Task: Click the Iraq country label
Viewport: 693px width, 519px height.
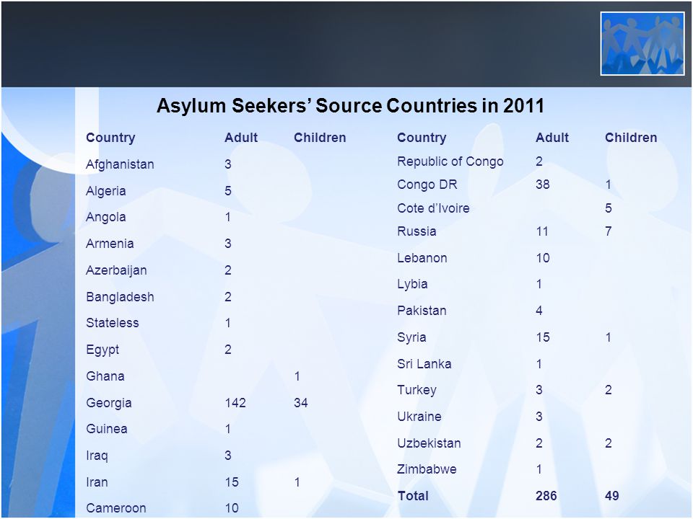Action: pyautogui.click(x=97, y=456)
